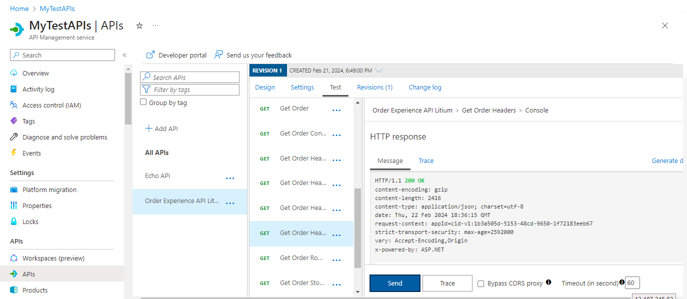Click the Filter by tags input field

pyautogui.click(x=190, y=89)
